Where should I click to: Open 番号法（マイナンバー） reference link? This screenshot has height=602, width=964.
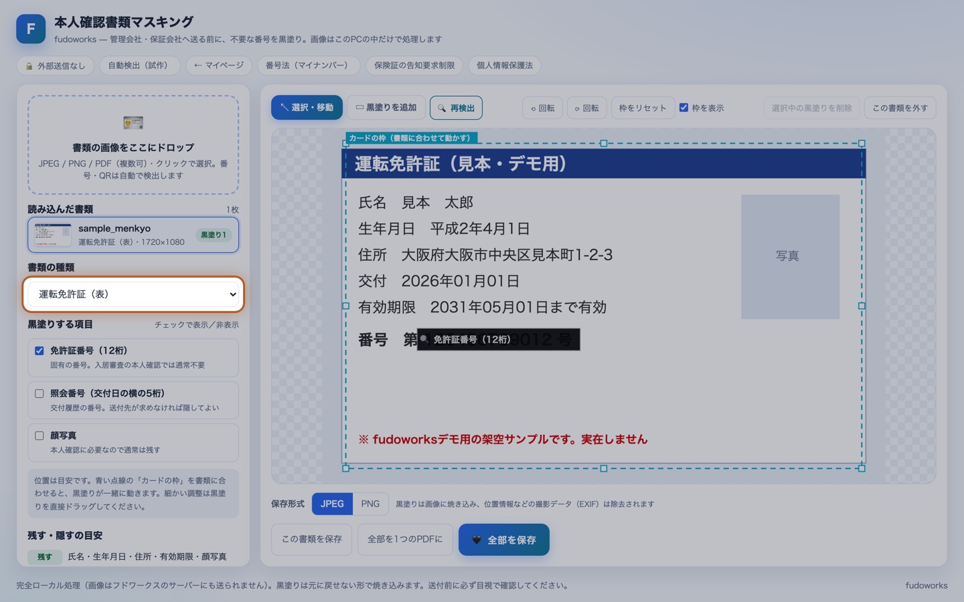309,66
